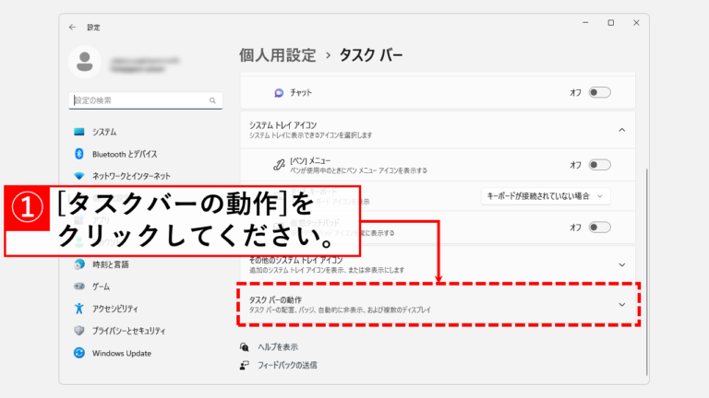Open the キーボードが接続されていない場合 dropdown
This screenshot has width=709, height=398.
[546, 196]
